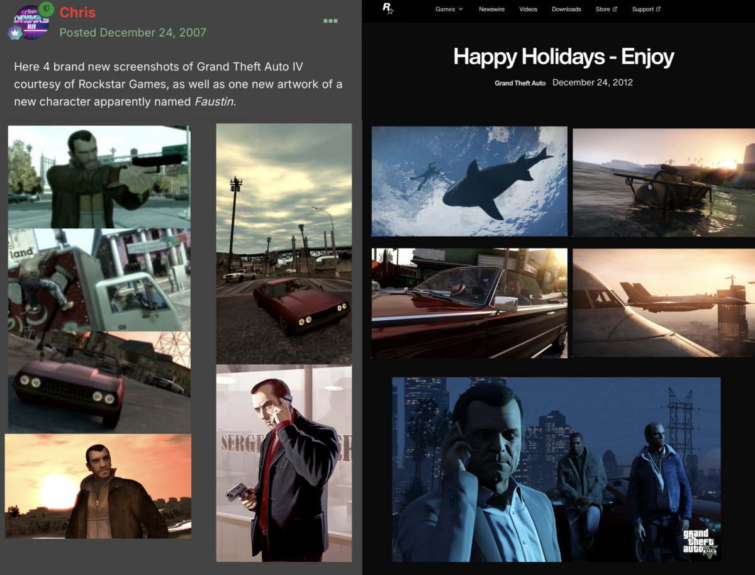The width and height of the screenshot is (755, 575).
Task: Open the fighter jet and airliner screenshot
Action: tap(664, 303)
